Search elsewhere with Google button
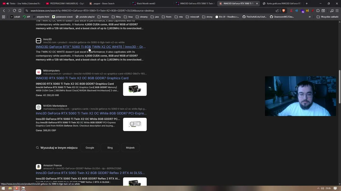Image resolution: width=341 pixels, height=191 pixels. [90, 148]
